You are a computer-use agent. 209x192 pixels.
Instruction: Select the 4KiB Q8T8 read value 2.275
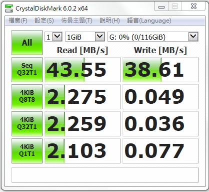point(82,97)
